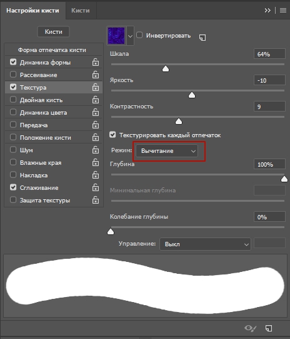This screenshot has width=290, height=339.
Task: Toggle lock icon for Сглаживание
Action: click(x=96, y=187)
